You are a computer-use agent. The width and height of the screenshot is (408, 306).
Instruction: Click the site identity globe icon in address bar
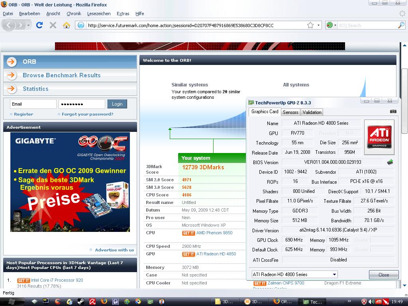pyautogui.click(x=81, y=25)
